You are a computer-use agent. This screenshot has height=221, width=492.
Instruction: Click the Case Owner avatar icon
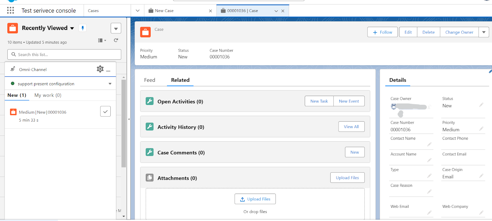[394, 106]
